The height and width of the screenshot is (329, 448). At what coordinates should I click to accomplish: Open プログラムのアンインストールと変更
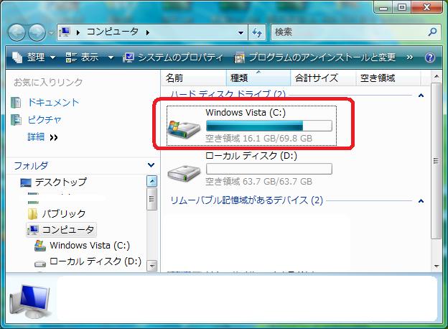(x=314, y=57)
